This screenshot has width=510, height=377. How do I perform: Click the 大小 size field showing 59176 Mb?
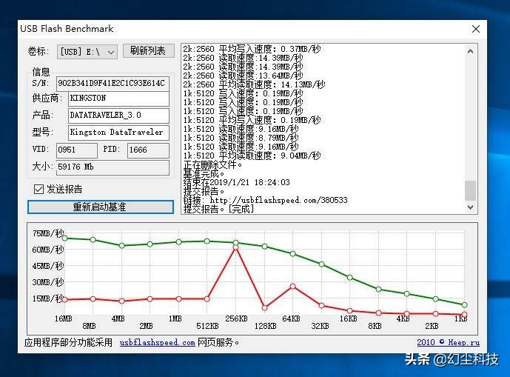tap(113, 167)
